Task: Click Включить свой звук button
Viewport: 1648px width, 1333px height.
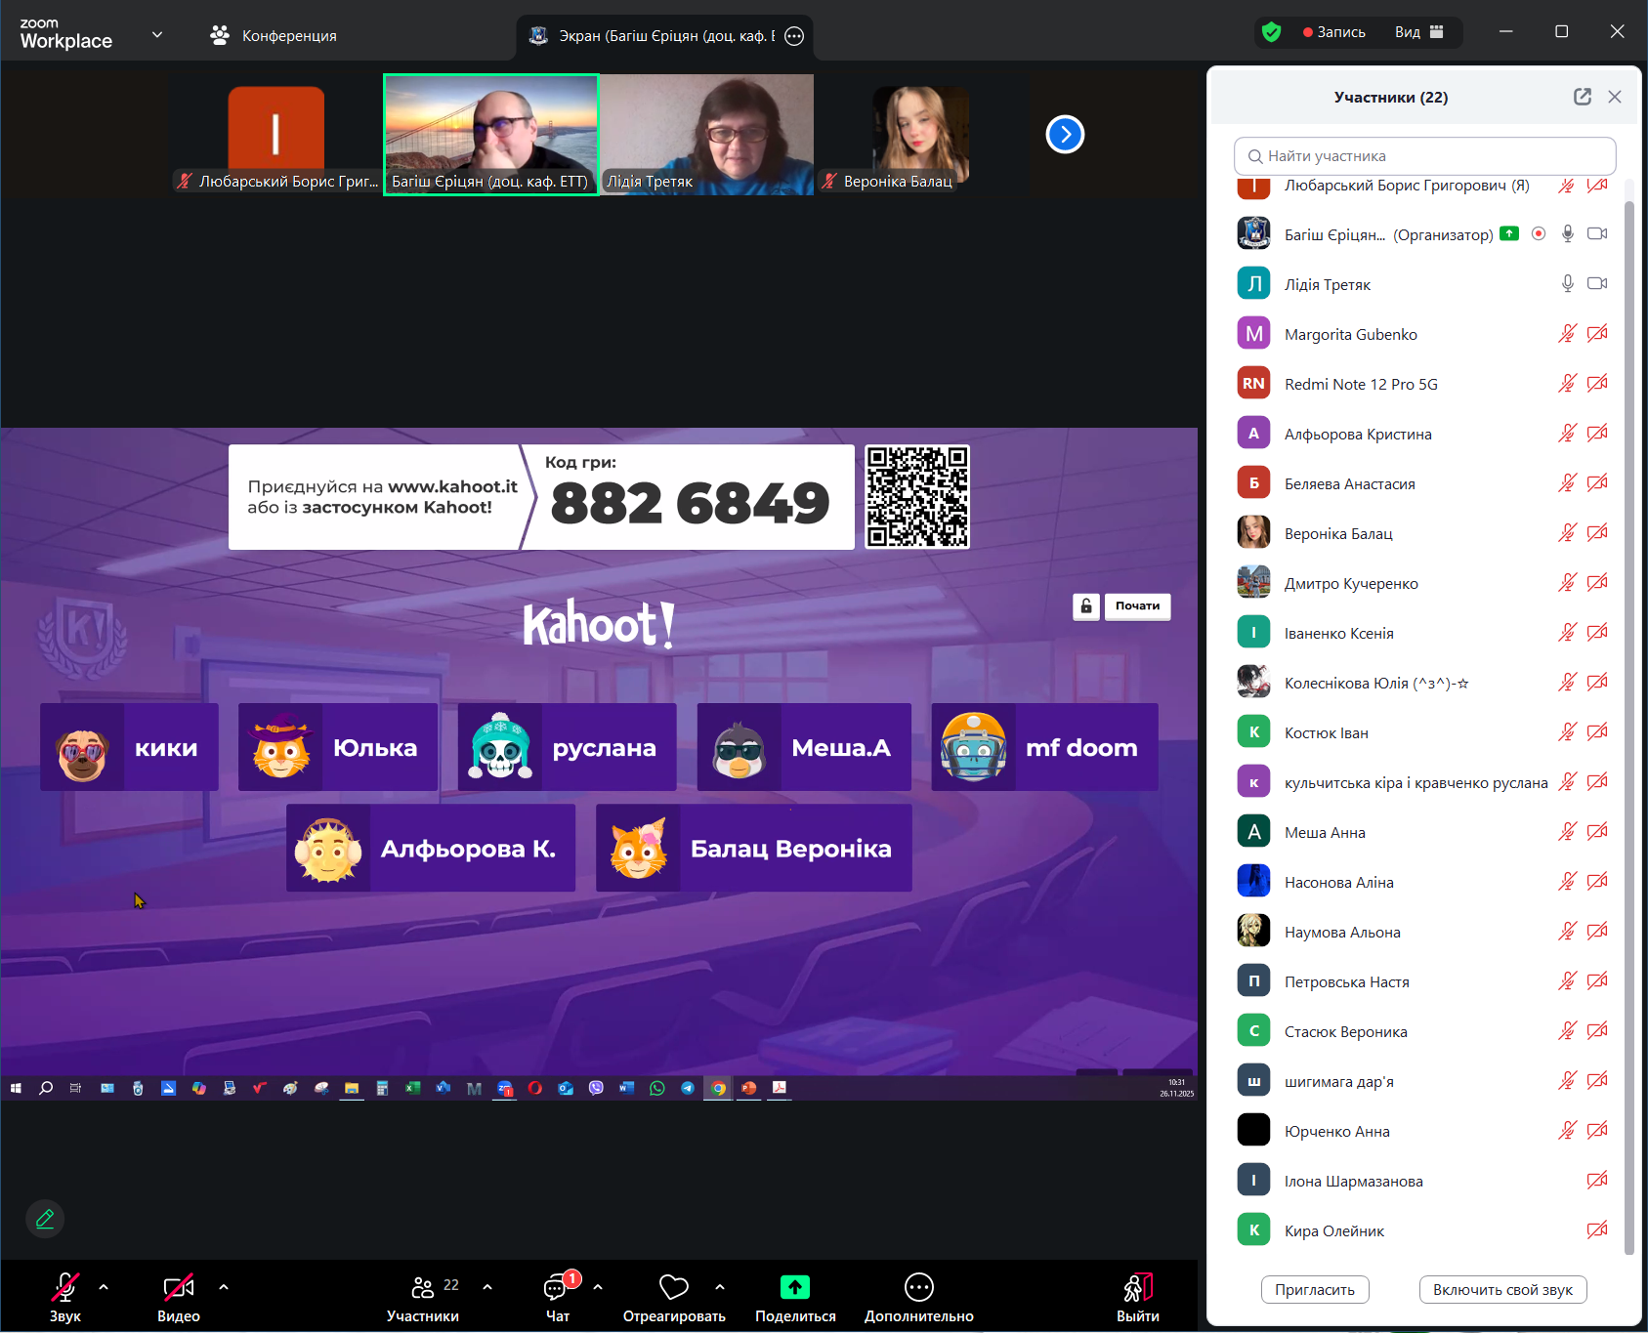Action: [1502, 1290]
